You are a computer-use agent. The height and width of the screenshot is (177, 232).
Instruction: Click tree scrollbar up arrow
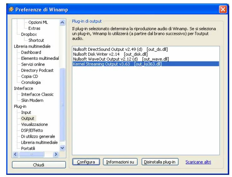(62, 22)
